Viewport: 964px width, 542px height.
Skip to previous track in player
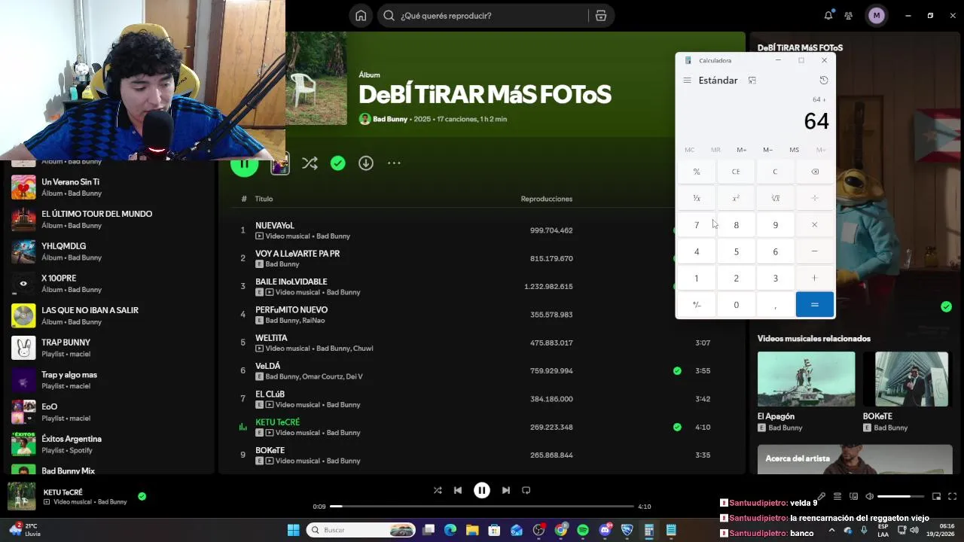click(458, 490)
